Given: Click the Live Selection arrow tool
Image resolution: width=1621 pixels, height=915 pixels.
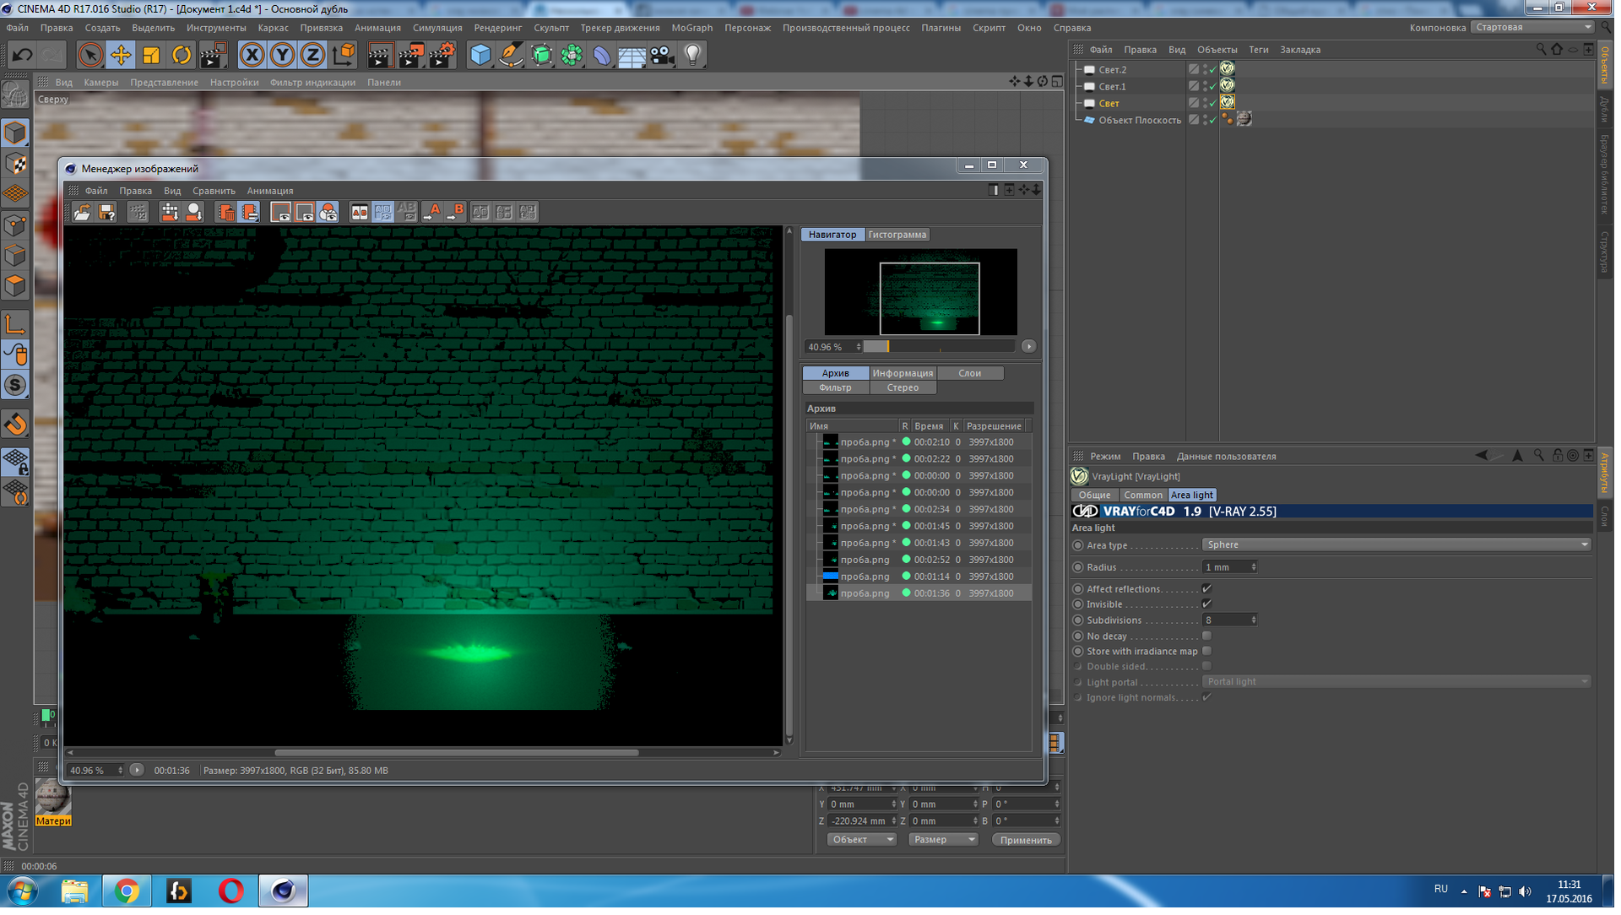Looking at the screenshot, I should 89,56.
